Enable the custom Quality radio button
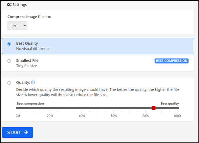 (x=9, y=83)
